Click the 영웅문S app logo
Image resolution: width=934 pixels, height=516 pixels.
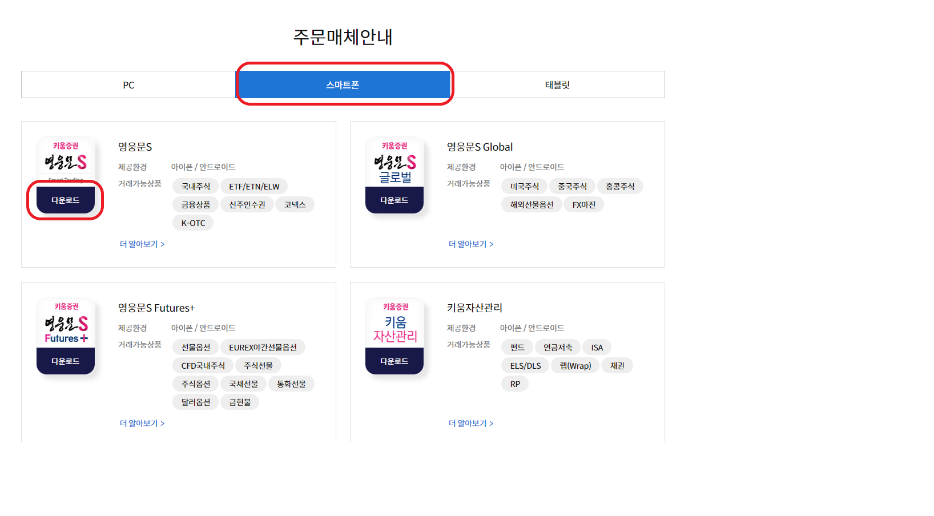[66, 162]
